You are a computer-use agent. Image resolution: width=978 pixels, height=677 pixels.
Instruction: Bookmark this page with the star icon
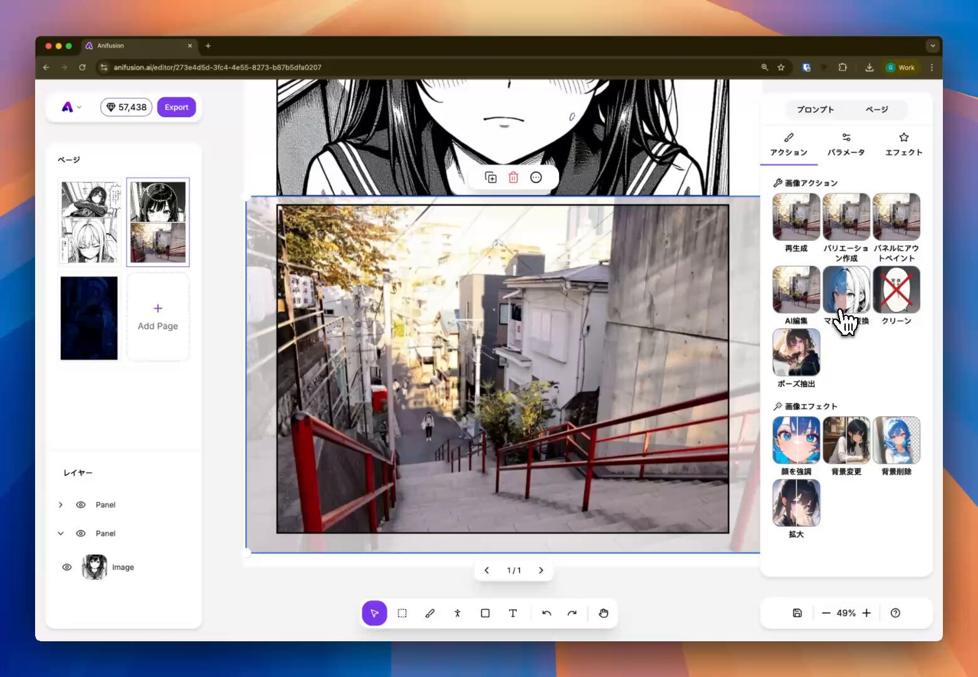click(781, 67)
